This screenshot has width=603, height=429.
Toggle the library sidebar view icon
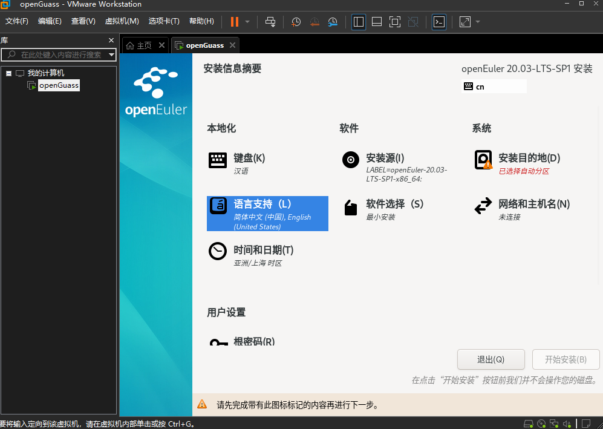(359, 22)
